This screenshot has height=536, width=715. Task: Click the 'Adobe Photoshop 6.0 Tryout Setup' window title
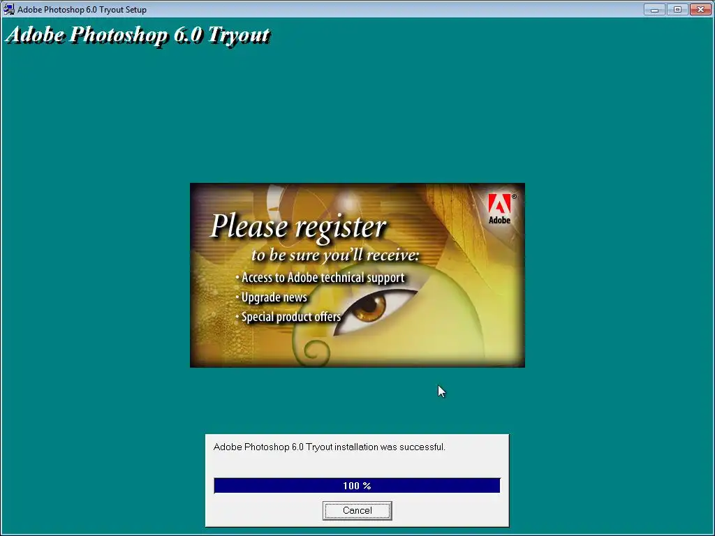[x=82, y=10]
